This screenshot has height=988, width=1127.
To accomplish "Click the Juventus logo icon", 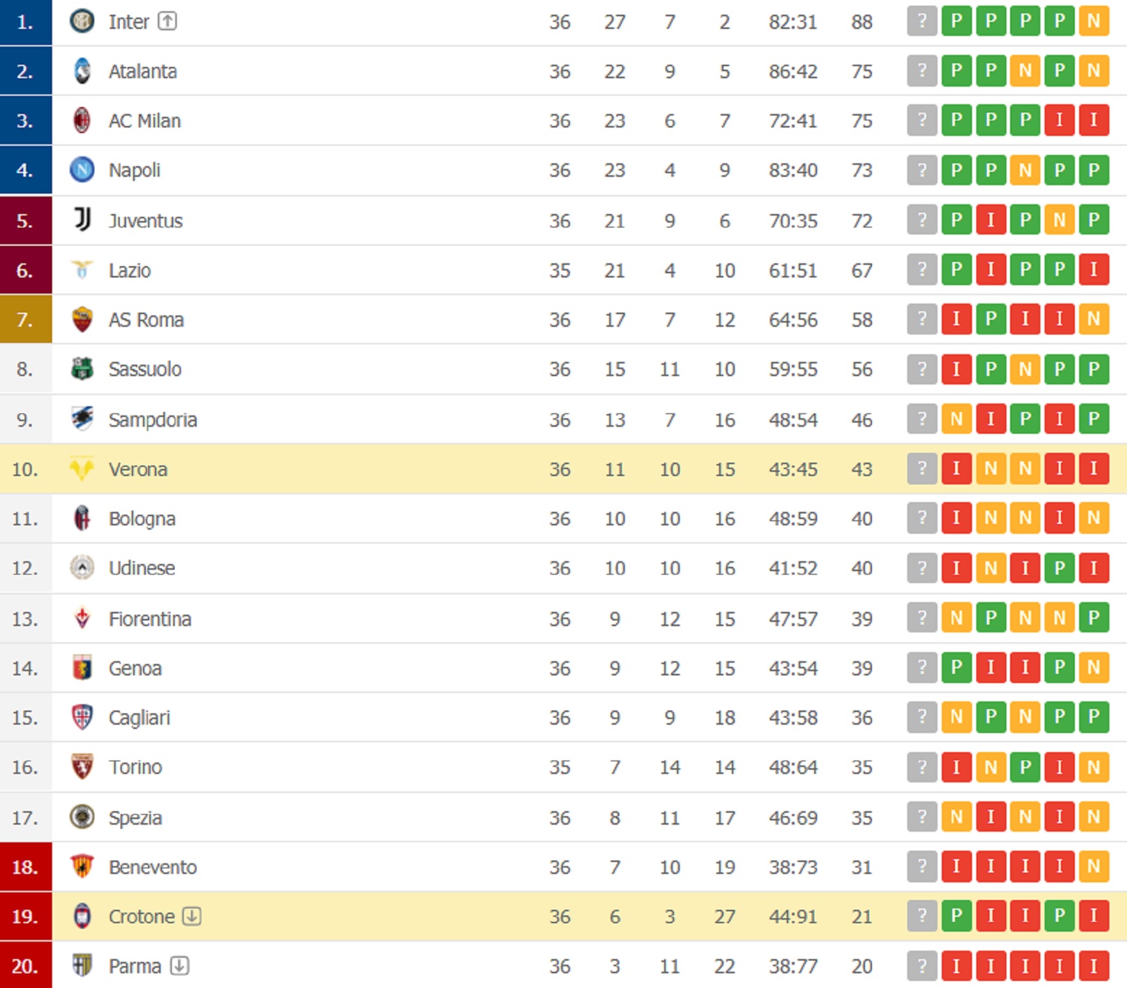I will tap(82, 220).
